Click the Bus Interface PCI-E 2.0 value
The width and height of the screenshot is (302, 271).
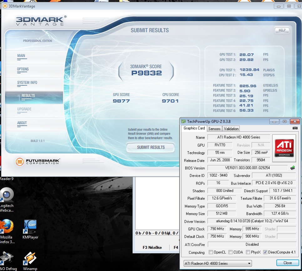274,183
